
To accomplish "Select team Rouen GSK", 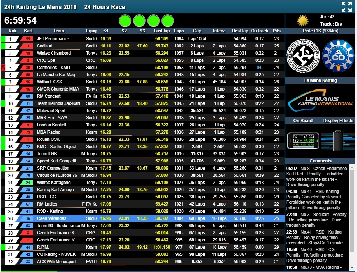I will pyautogui.click(x=48, y=139).
